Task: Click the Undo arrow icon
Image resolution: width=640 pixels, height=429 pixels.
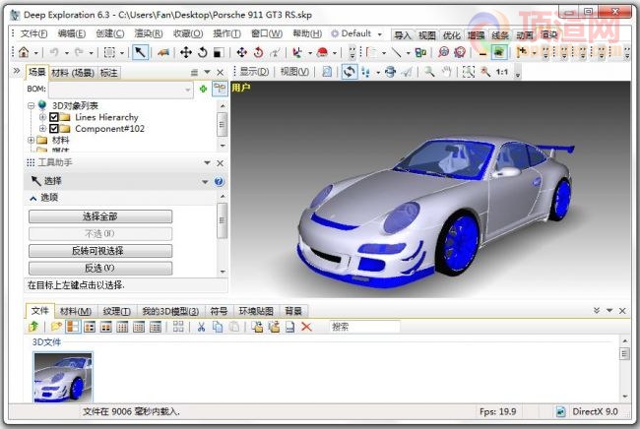Action: click(x=54, y=52)
